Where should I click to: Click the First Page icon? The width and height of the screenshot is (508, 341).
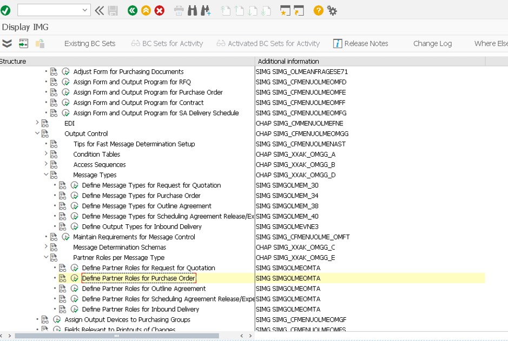[x=226, y=11]
